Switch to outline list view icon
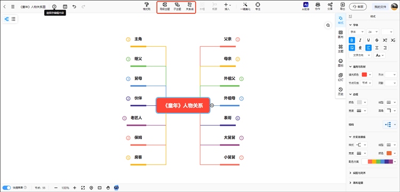 pos(13,19)
